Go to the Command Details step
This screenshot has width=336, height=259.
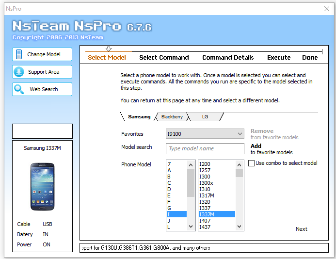228,57
